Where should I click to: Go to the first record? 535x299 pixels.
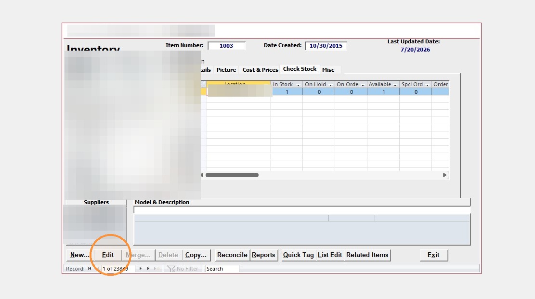(90, 269)
